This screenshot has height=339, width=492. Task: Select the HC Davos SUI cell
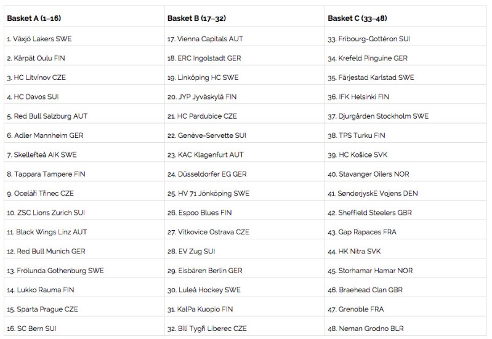33,97
